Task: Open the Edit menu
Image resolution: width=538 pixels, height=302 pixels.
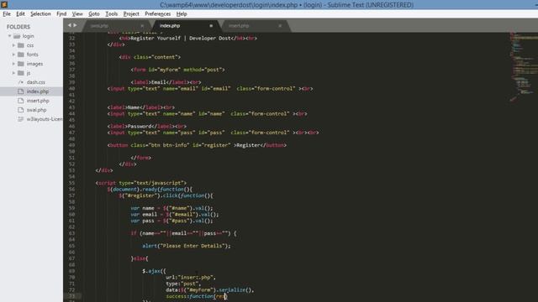Action: (x=20, y=13)
